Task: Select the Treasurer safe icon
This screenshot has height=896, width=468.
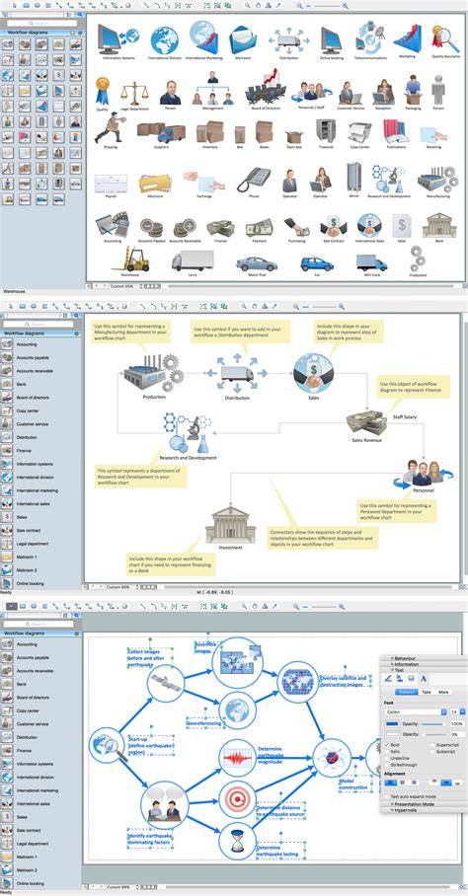Action: pyautogui.click(x=326, y=130)
